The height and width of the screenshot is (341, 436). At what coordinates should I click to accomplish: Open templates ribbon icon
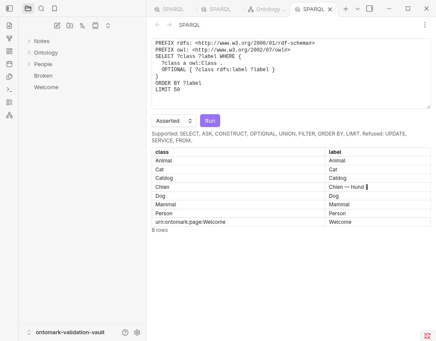(9, 77)
